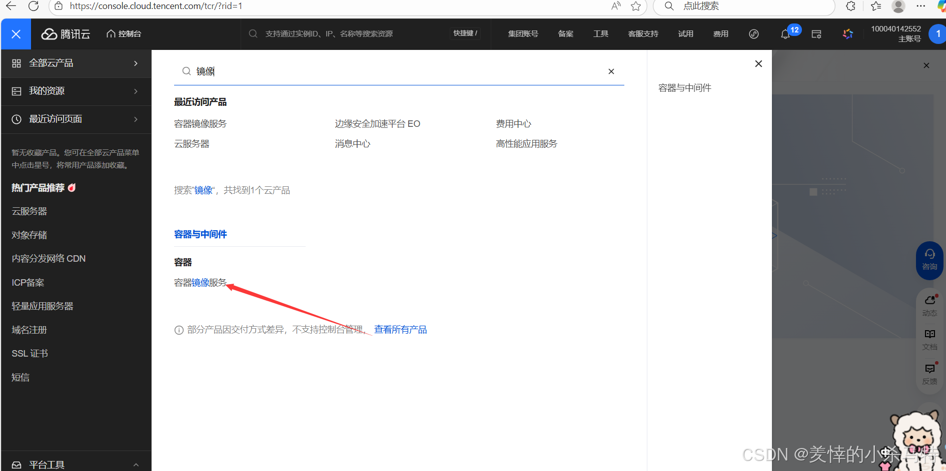Open 云服务器 under recently visited products
The width and height of the screenshot is (946, 471).
[x=192, y=144]
